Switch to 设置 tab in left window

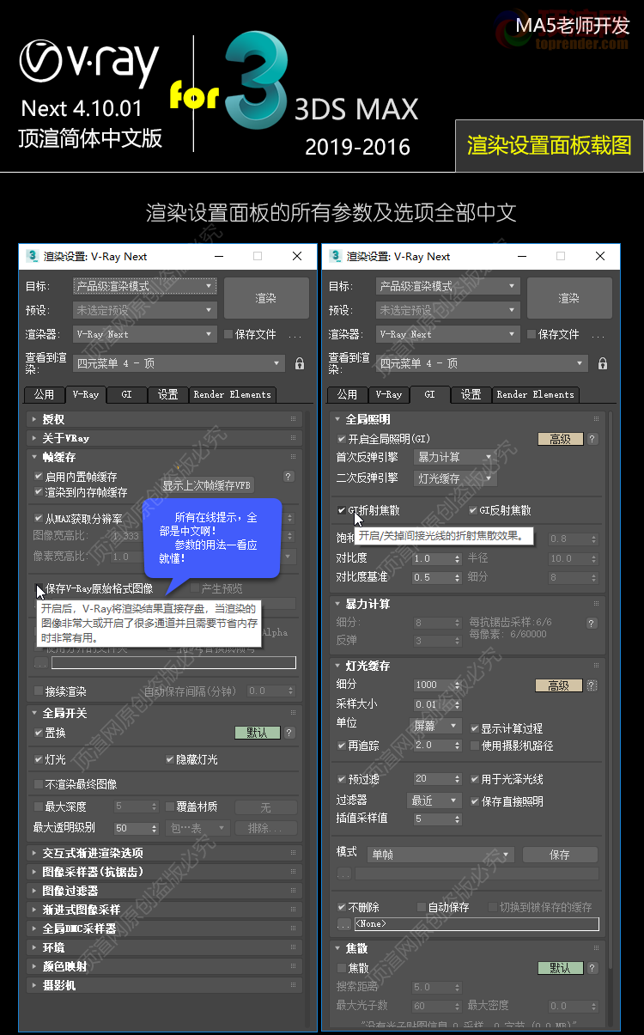(x=168, y=394)
